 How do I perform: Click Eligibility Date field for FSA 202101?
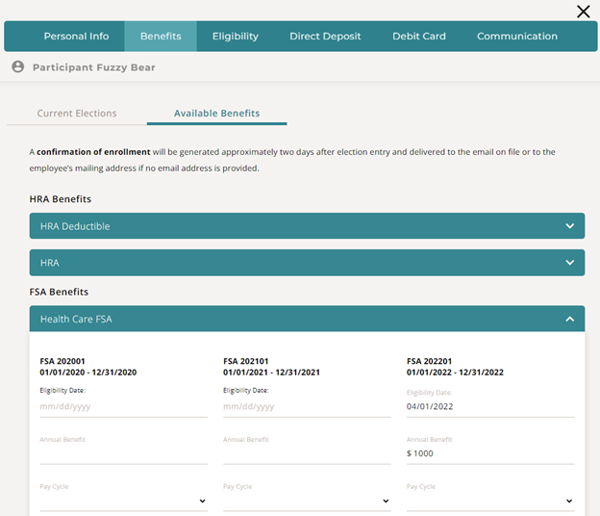pyautogui.click(x=307, y=406)
